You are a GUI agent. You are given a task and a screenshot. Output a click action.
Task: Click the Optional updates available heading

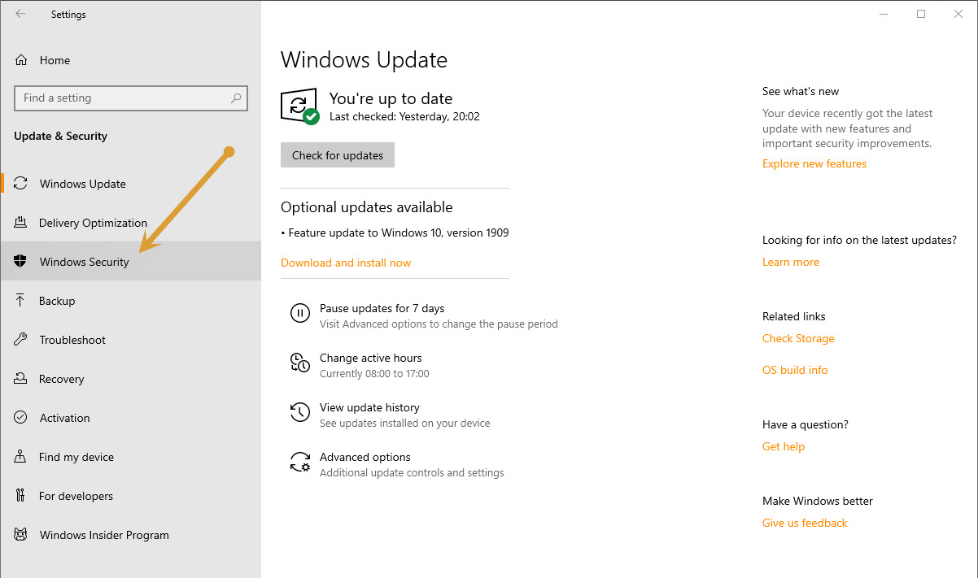pos(367,207)
